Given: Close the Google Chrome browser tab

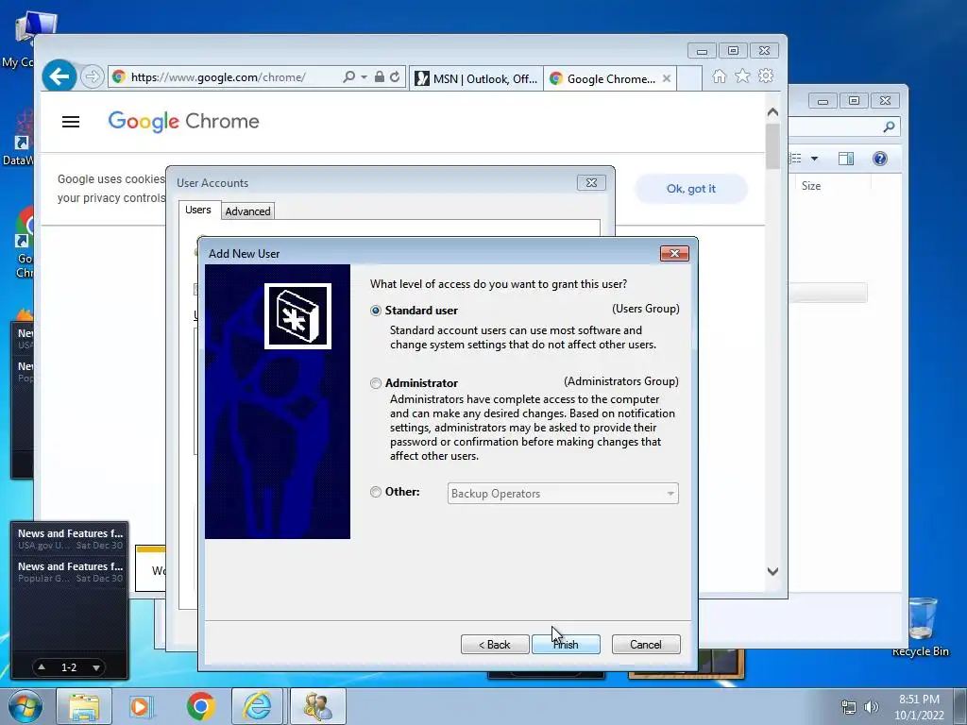Looking at the screenshot, I should (x=667, y=78).
